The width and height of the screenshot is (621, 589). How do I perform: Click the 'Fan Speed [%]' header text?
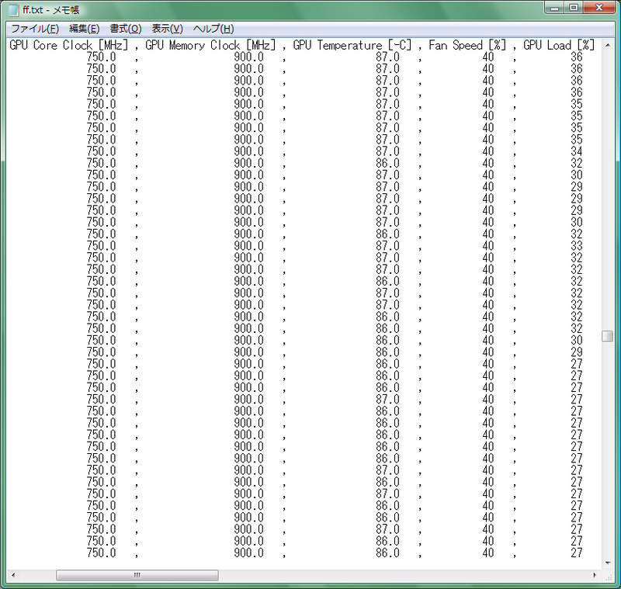pos(467,45)
